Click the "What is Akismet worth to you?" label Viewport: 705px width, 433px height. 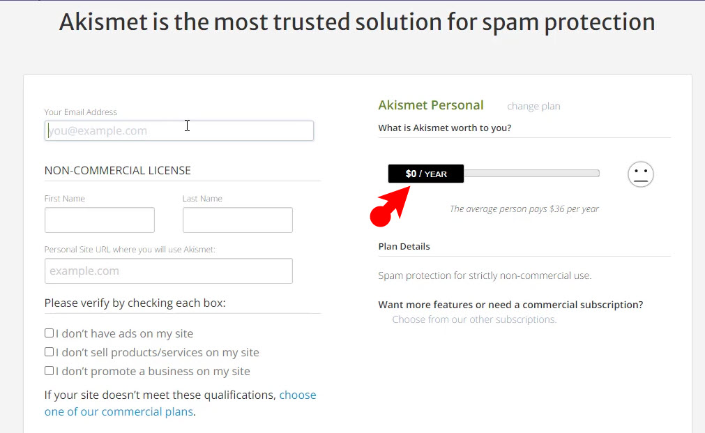click(445, 128)
